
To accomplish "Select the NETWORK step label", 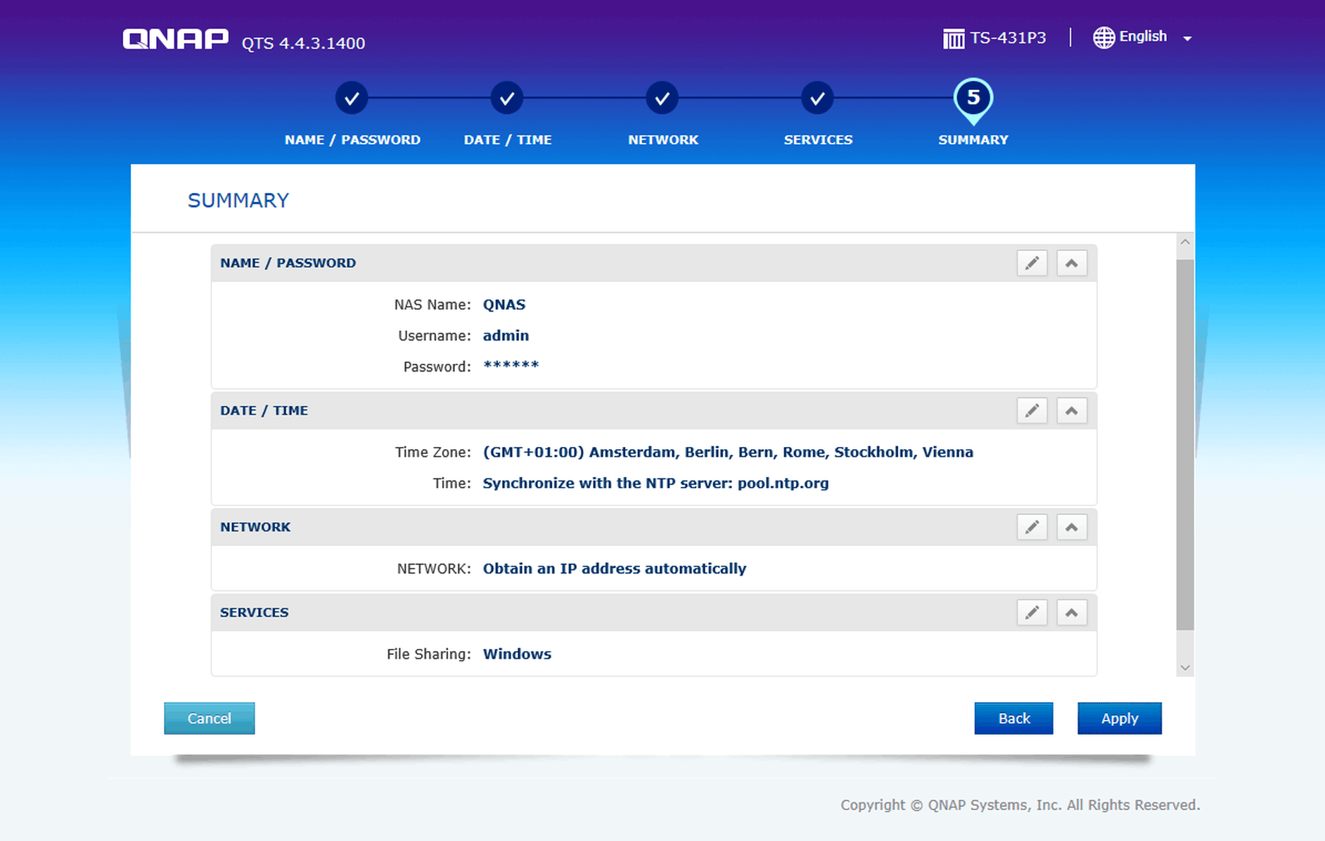I will 663,139.
